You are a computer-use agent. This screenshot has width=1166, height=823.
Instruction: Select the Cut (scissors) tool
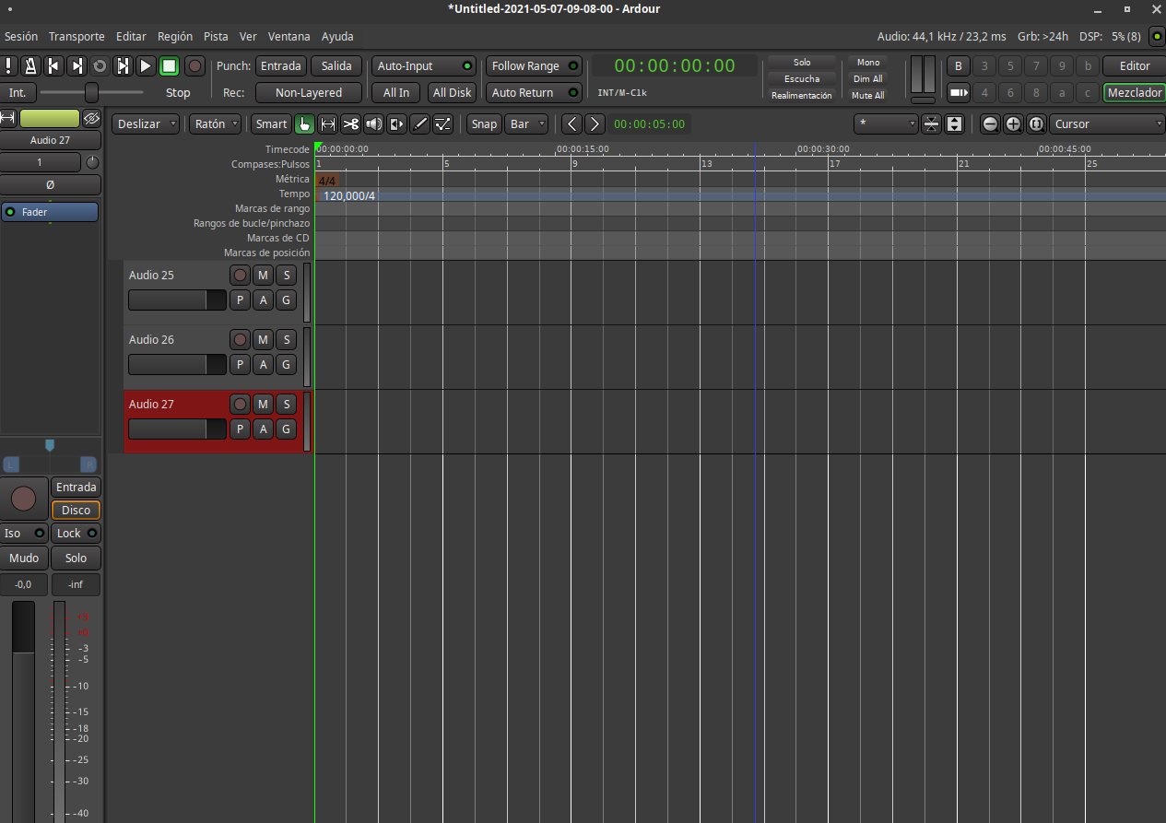[x=351, y=124]
